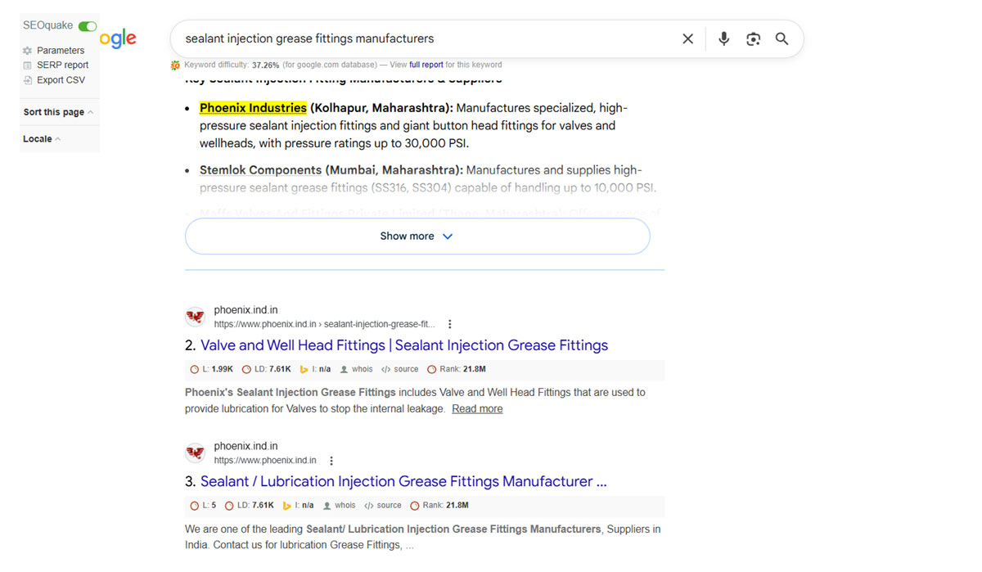Click L: 1.99K parameter for result 2

(211, 369)
